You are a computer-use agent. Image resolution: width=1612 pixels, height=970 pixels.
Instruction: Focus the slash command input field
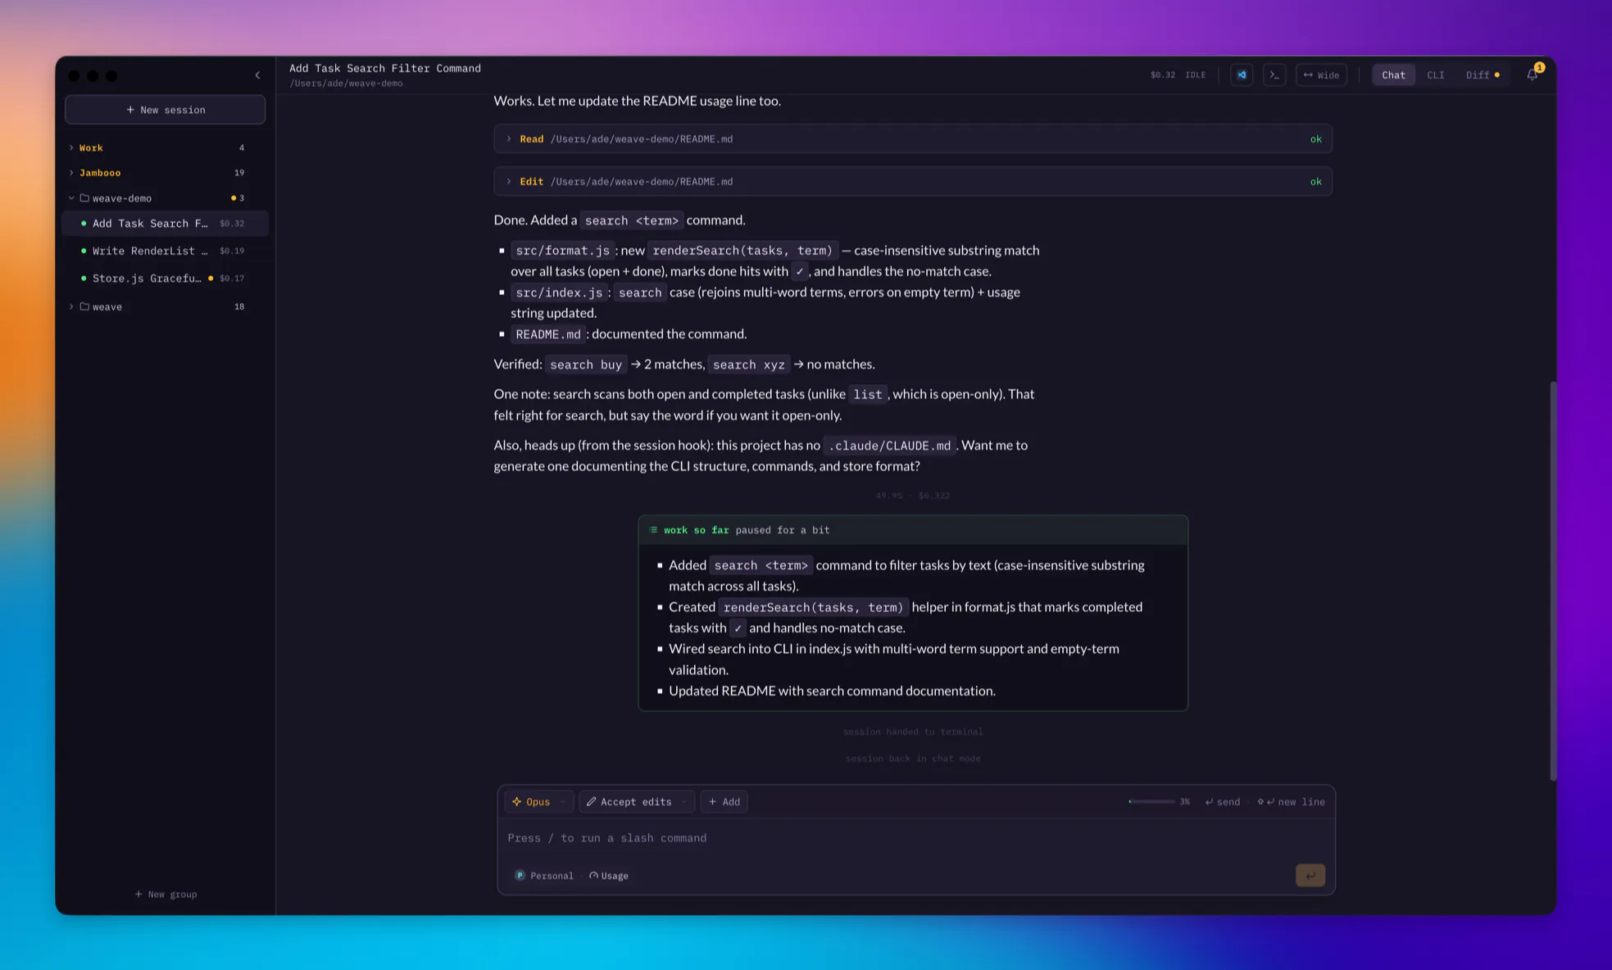[x=915, y=837]
